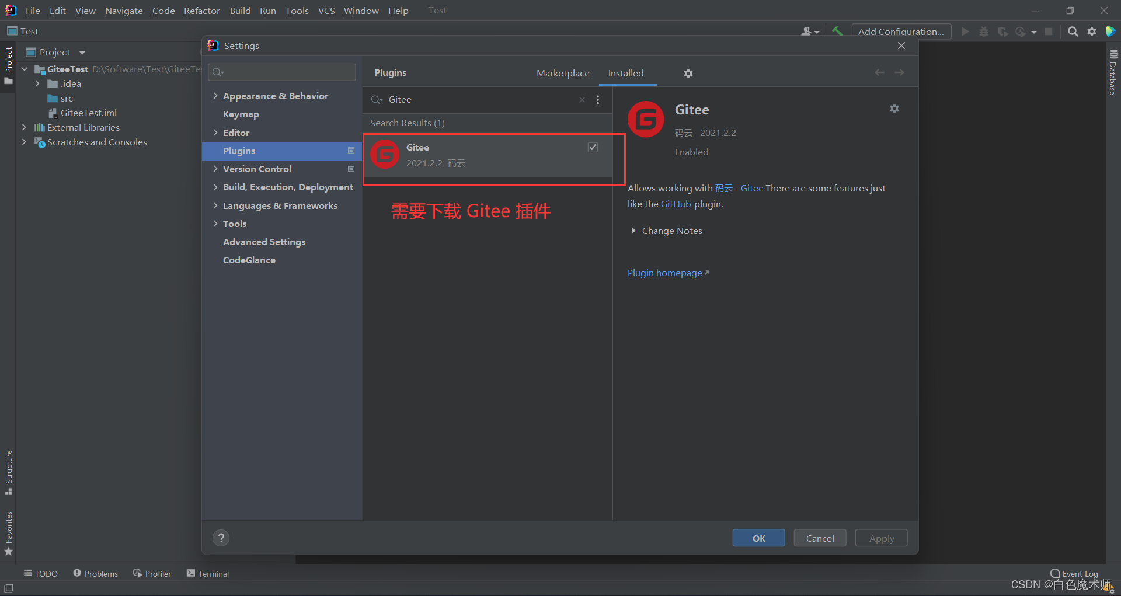Screen dimensions: 1121x596
Task: Open the Problems tool window tab
Action: pos(96,574)
